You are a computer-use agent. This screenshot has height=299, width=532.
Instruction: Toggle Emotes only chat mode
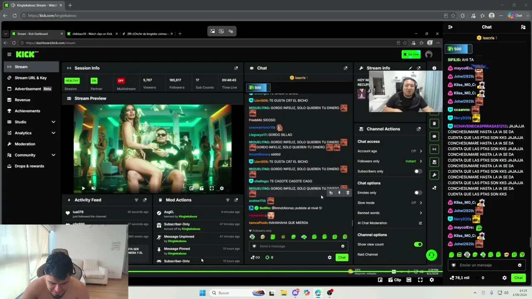click(x=418, y=193)
